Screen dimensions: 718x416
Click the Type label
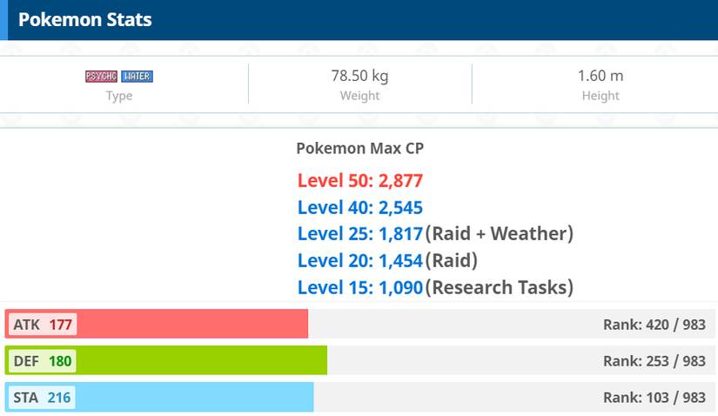tap(119, 96)
